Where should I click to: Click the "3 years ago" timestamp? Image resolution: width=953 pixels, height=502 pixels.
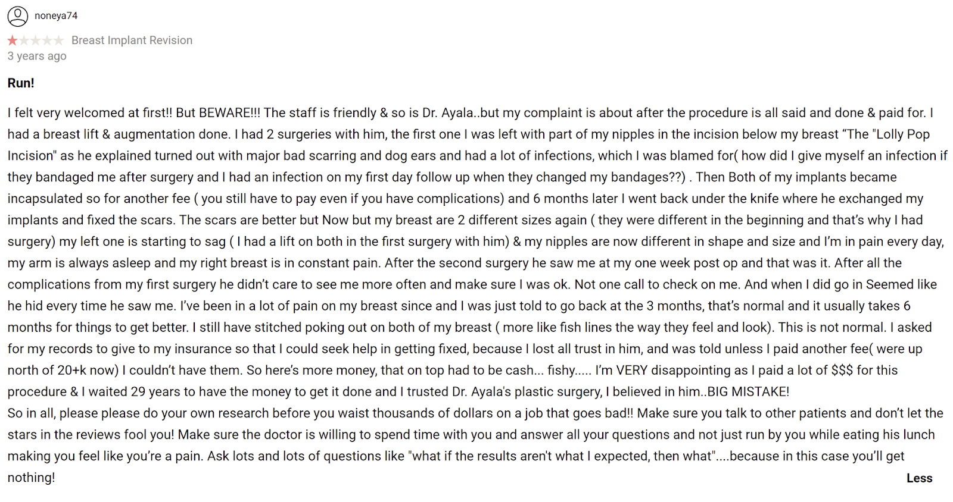(x=37, y=56)
